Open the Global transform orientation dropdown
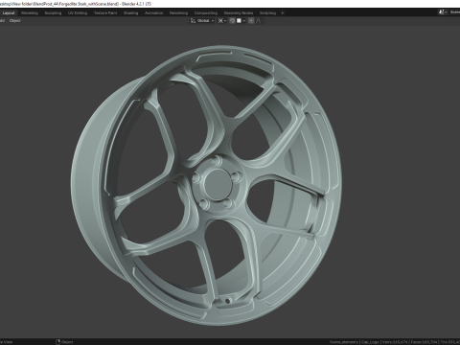Image resolution: width=460 pixels, height=345 pixels. [x=202, y=21]
